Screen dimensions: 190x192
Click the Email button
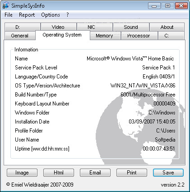pos(95,173)
